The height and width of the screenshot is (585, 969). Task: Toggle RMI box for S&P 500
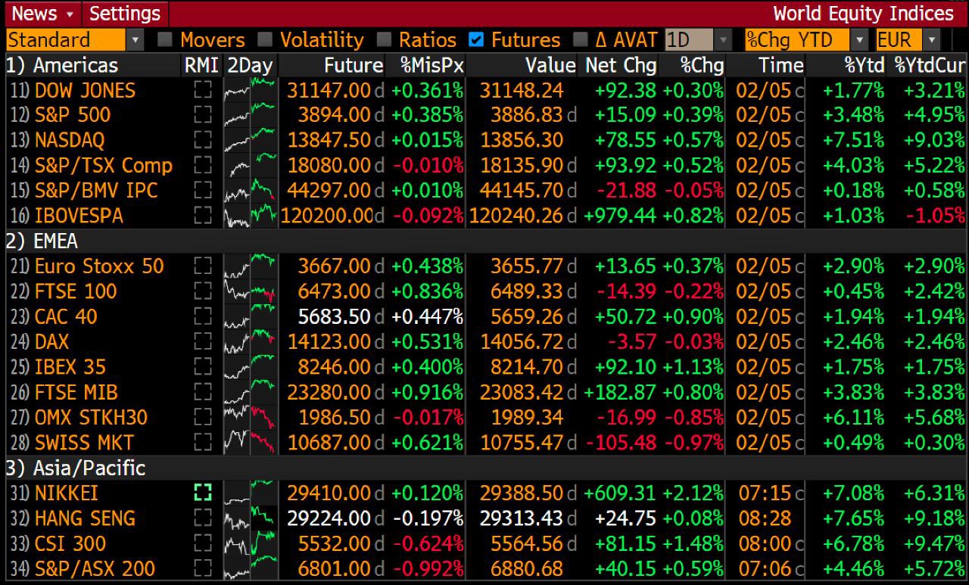(x=202, y=115)
